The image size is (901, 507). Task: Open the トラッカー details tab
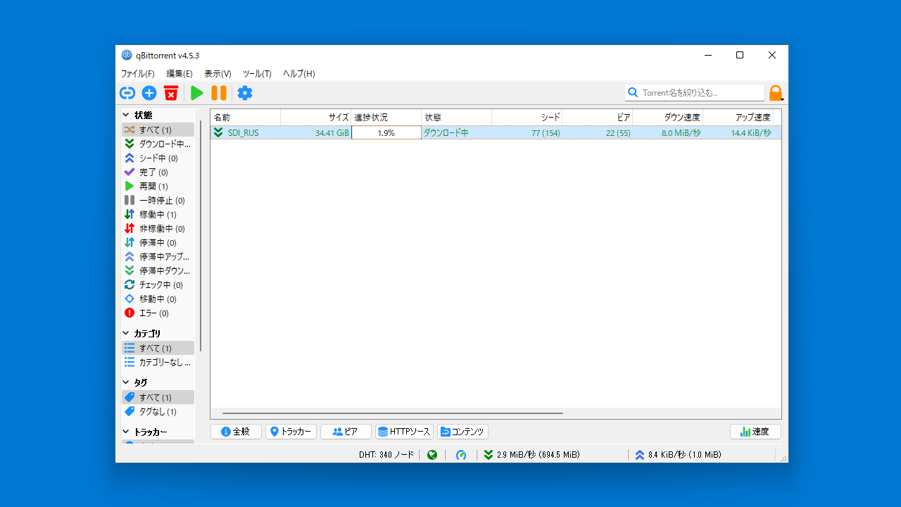click(291, 432)
